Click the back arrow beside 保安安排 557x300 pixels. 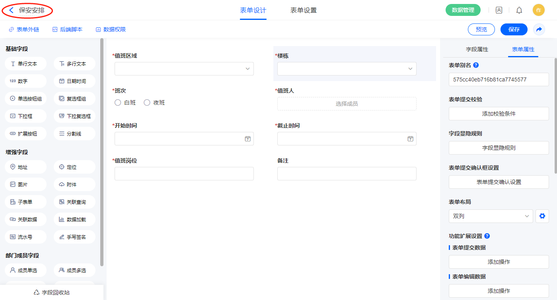[12, 10]
